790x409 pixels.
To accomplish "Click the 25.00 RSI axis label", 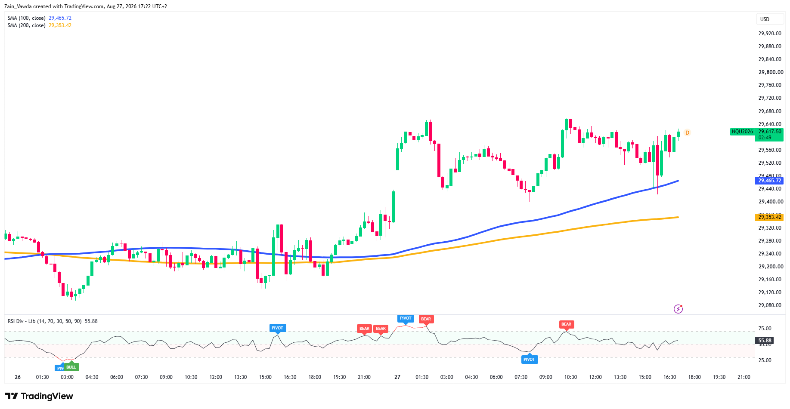I will (x=765, y=360).
